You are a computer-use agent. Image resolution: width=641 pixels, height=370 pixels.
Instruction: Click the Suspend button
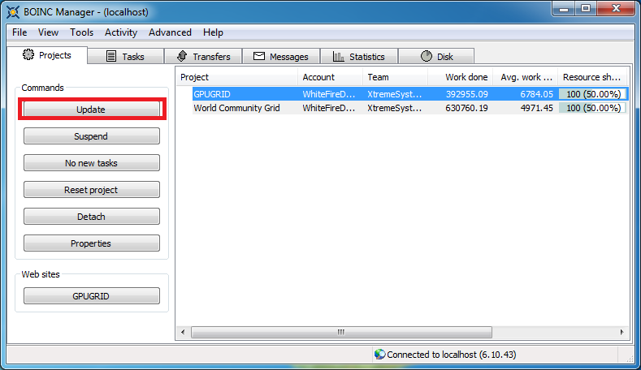(92, 136)
